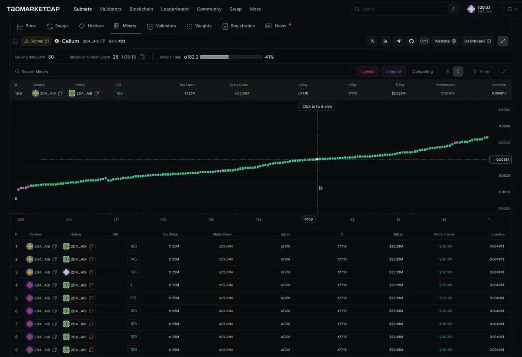Copy the hotkey in table row 5
Image resolution: width=522 pixels, height=357 pixels.
pyautogui.click(x=91, y=298)
